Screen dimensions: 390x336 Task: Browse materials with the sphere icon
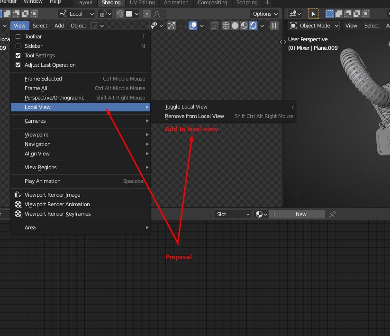point(261,214)
